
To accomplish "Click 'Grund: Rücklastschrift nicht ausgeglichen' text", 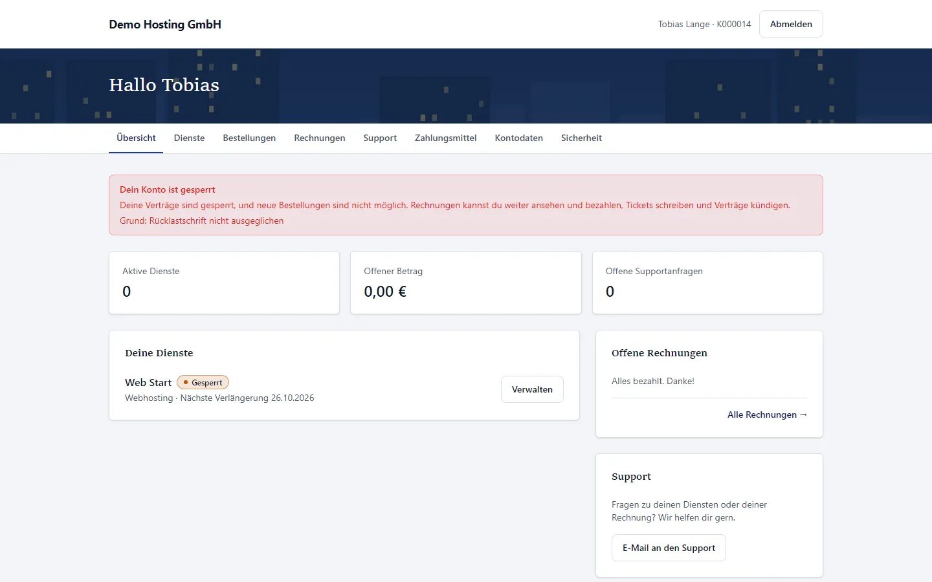I will point(201,221).
